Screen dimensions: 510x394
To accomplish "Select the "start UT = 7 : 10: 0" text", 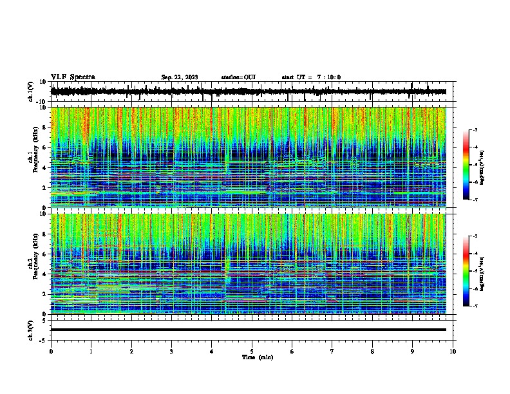I will [311, 77].
